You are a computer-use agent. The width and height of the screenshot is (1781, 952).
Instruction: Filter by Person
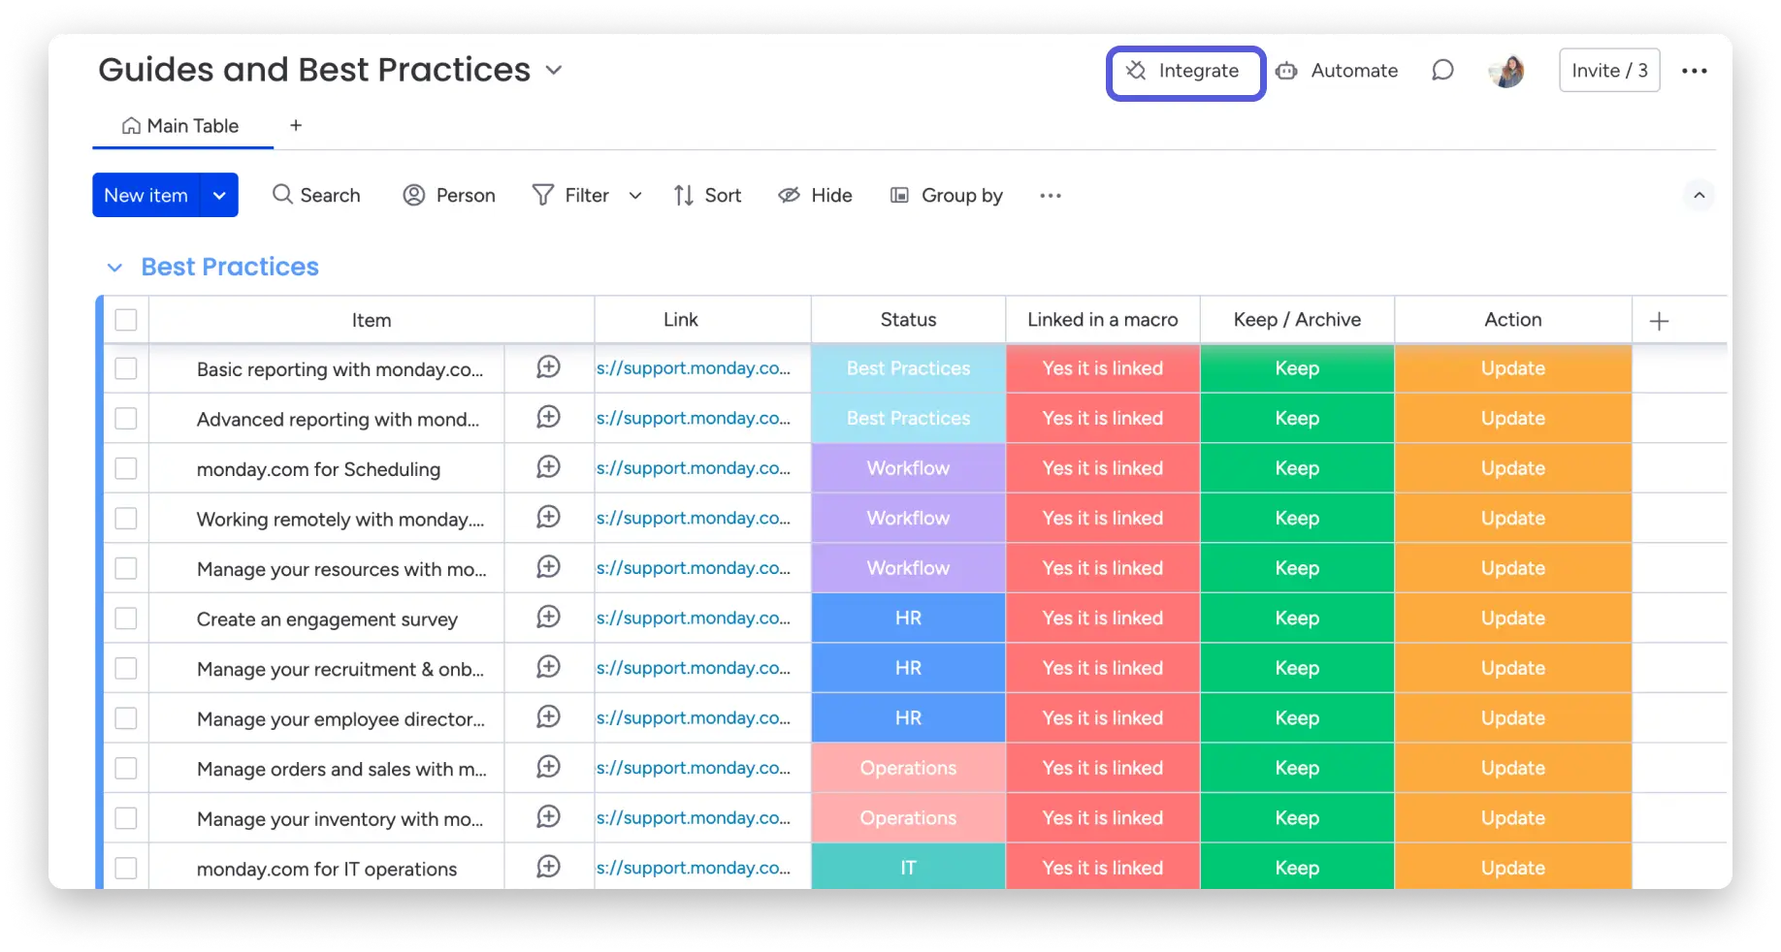(x=449, y=196)
